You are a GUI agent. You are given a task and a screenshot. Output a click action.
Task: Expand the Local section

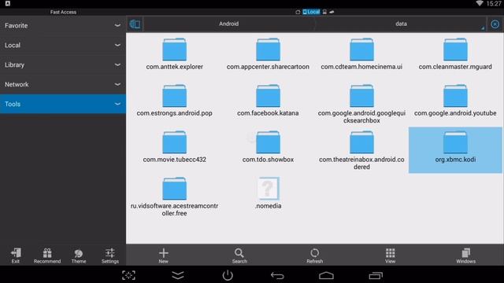coord(63,46)
